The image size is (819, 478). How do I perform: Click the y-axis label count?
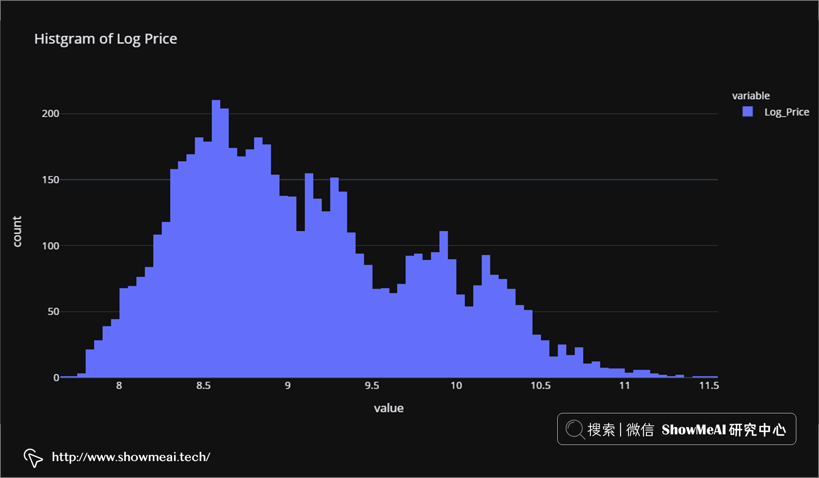click(17, 231)
